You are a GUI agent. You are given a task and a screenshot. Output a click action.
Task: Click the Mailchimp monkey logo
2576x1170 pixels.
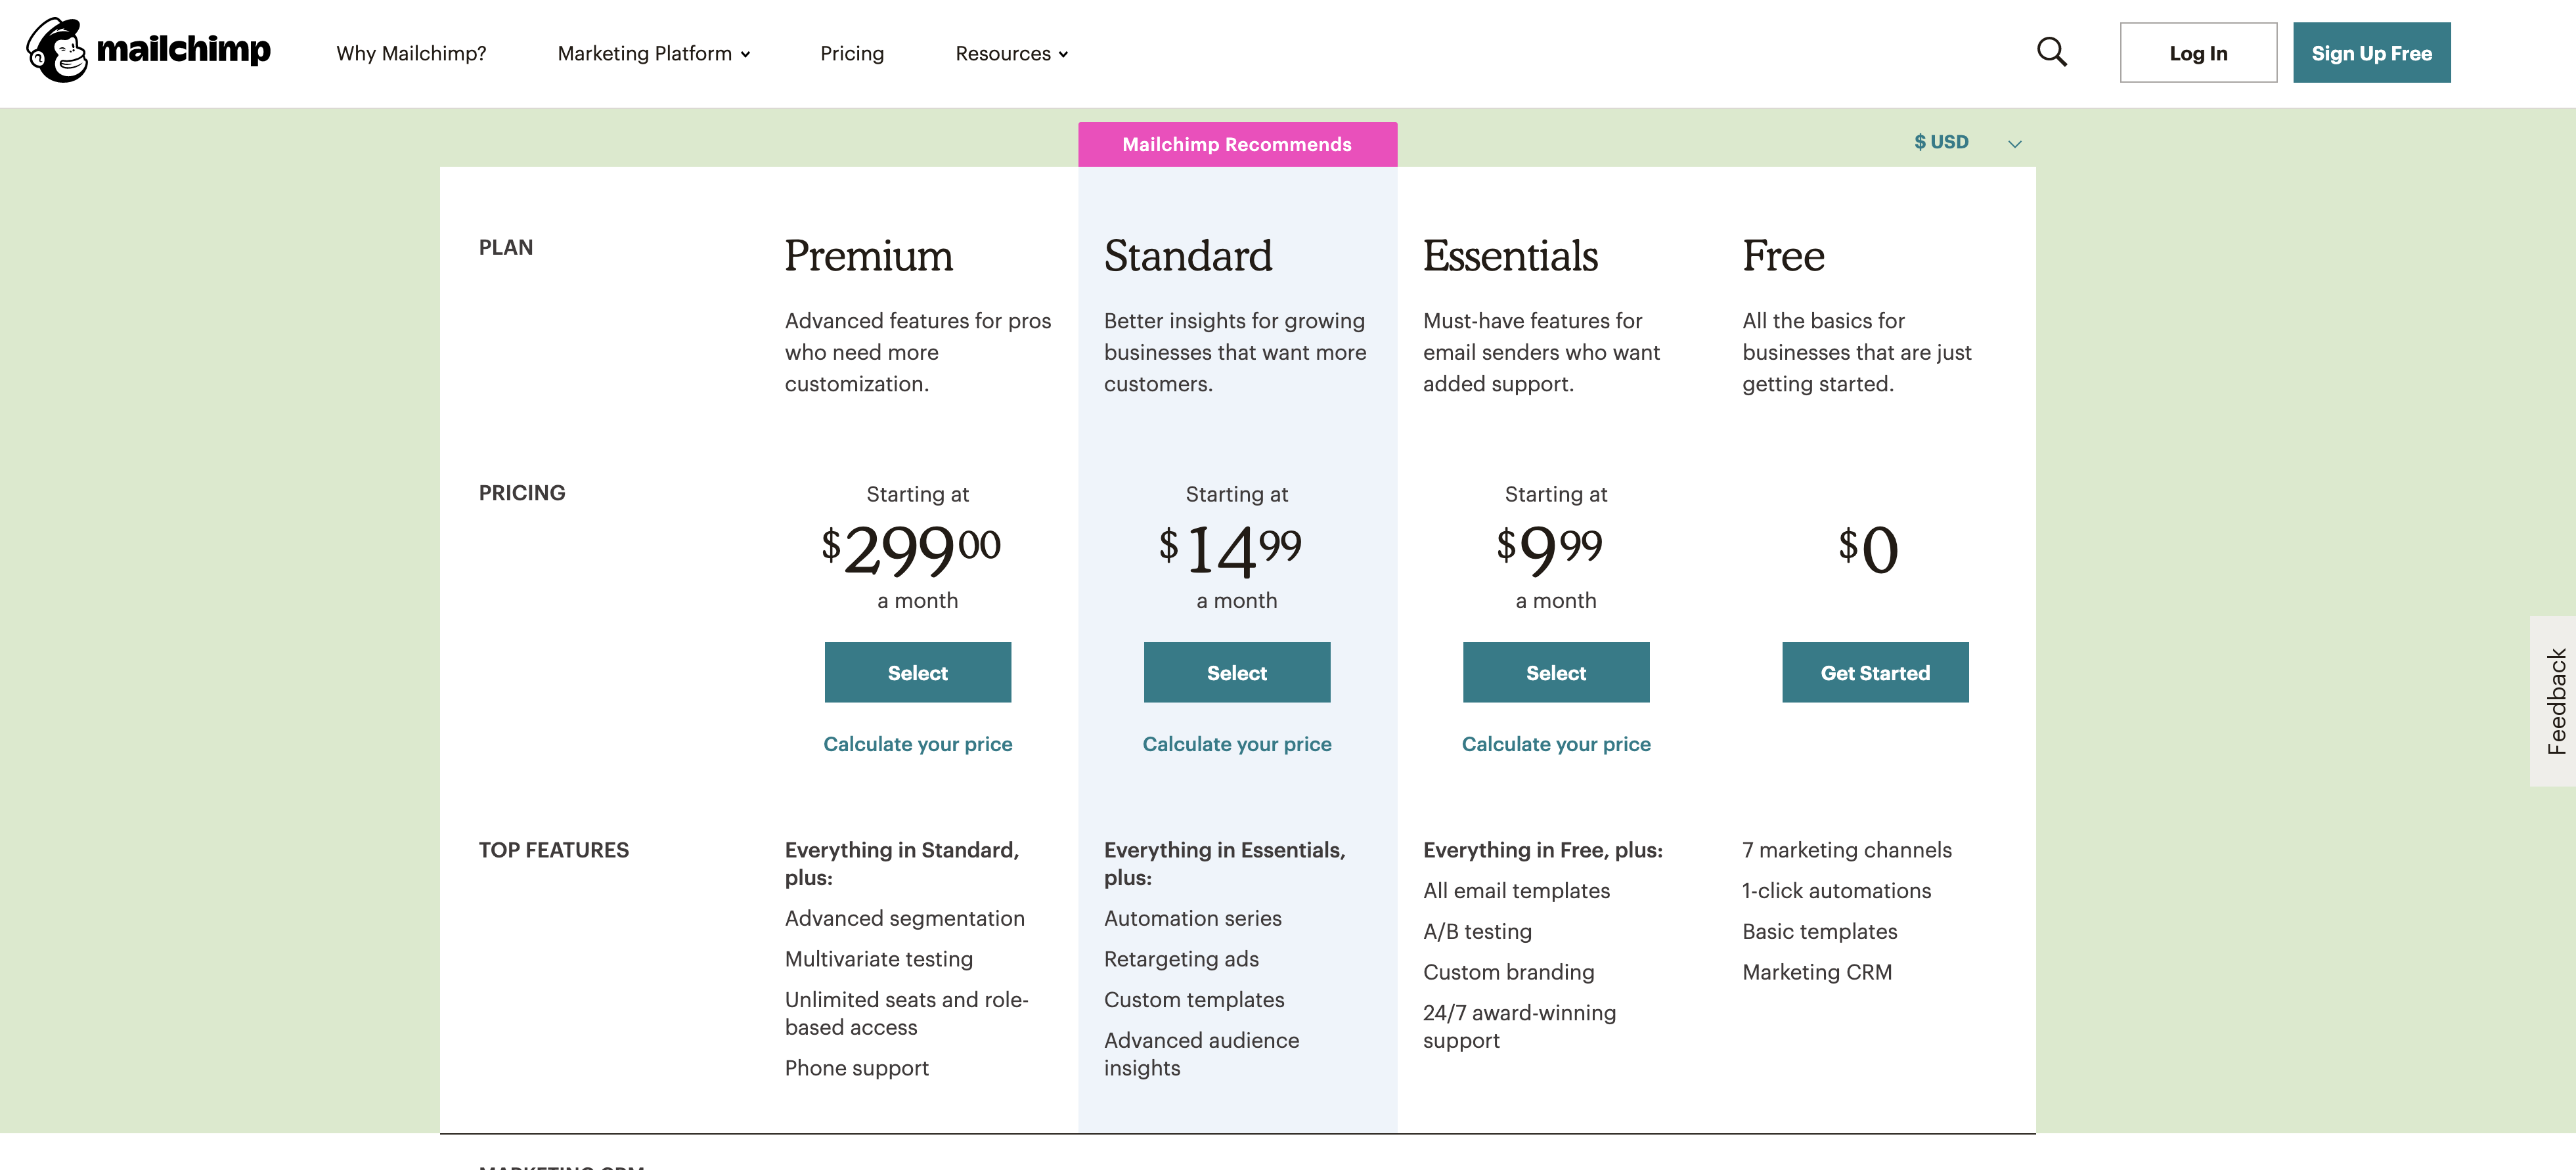[58, 50]
